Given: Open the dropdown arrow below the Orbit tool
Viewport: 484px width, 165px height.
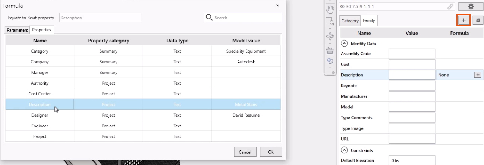Looking at the screenshot, I should coord(329,44).
